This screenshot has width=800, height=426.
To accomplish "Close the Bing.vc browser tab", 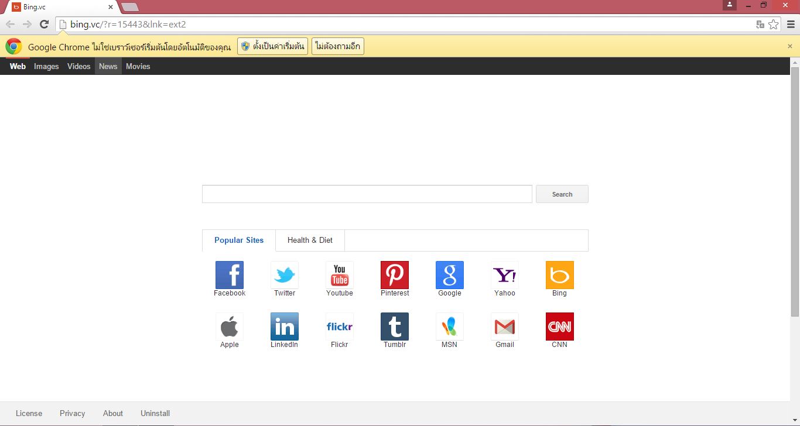I will pyautogui.click(x=111, y=7).
